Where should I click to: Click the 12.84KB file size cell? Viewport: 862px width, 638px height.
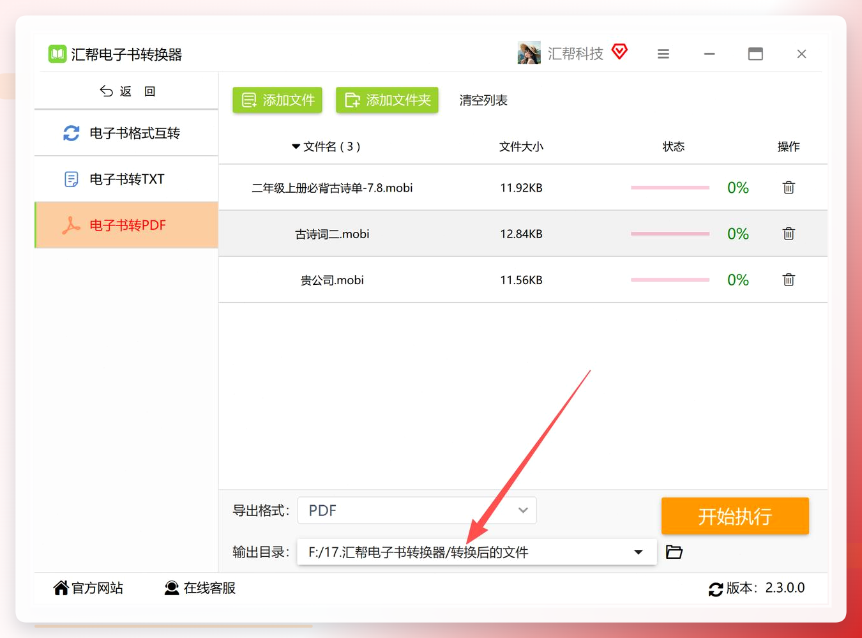[x=521, y=234]
